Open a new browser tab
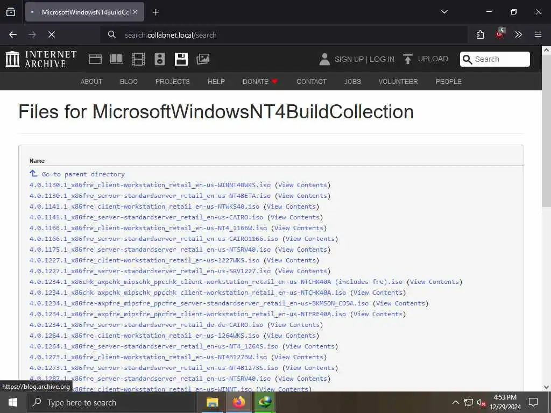551x413 pixels. (x=156, y=12)
